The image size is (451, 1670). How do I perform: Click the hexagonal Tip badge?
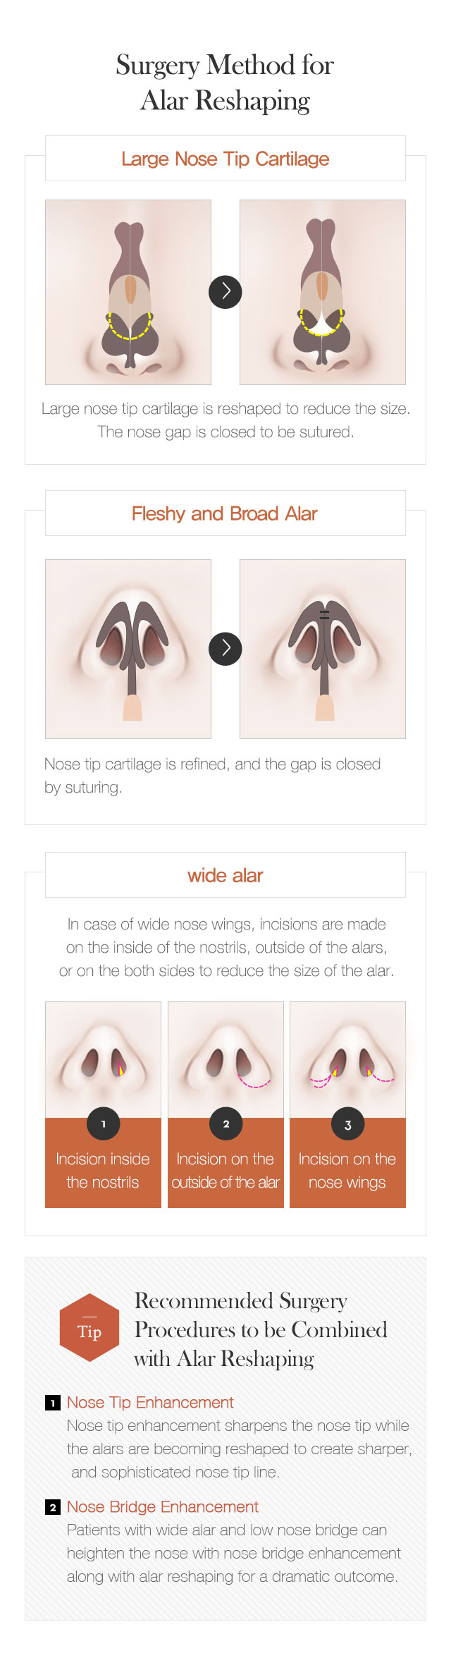[x=89, y=1327]
